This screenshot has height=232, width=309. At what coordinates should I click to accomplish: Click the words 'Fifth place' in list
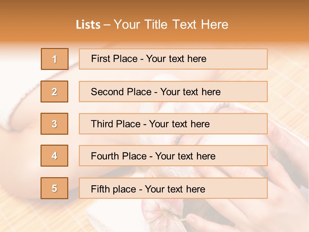(x=114, y=189)
